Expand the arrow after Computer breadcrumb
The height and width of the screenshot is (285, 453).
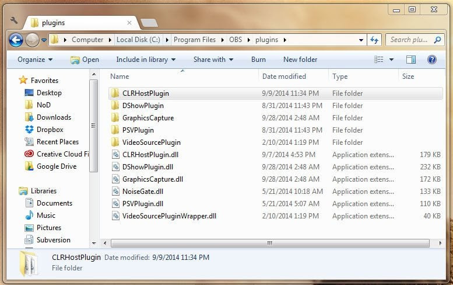coord(110,40)
